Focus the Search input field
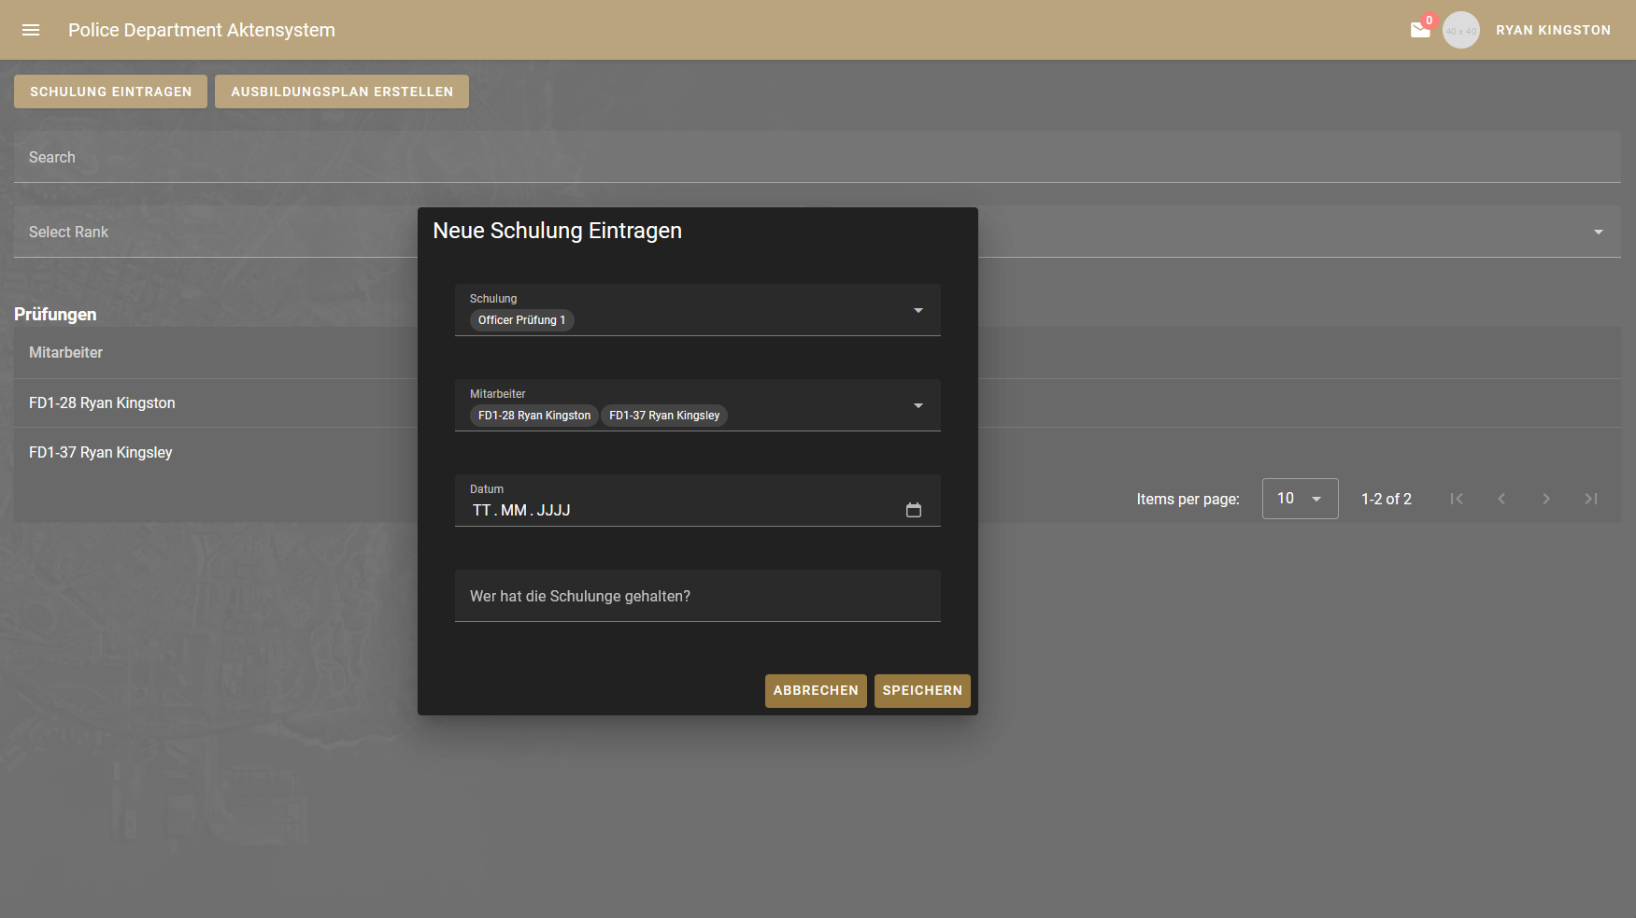 click(818, 157)
